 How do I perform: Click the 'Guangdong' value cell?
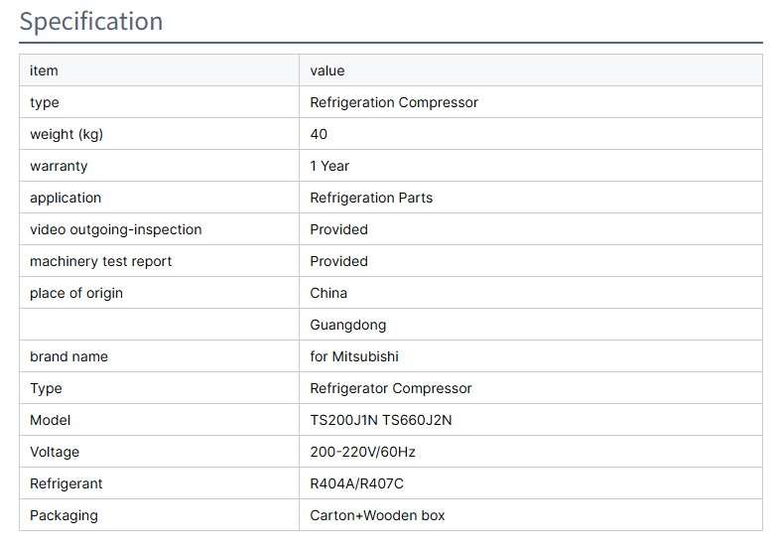pyautogui.click(x=347, y=325)
